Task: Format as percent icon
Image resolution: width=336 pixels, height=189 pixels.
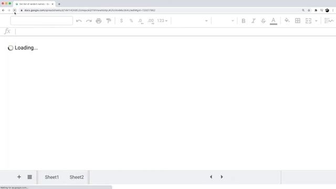Action: point(131,20)
